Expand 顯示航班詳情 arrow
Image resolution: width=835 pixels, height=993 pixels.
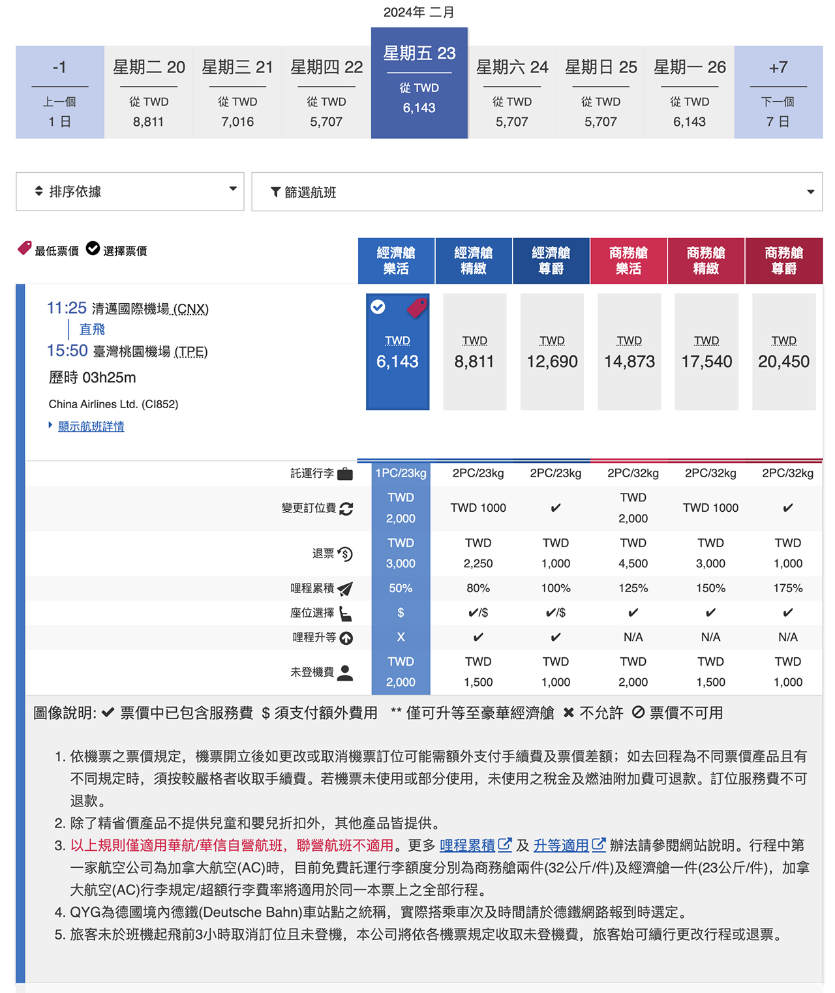[x=51, y=425]
